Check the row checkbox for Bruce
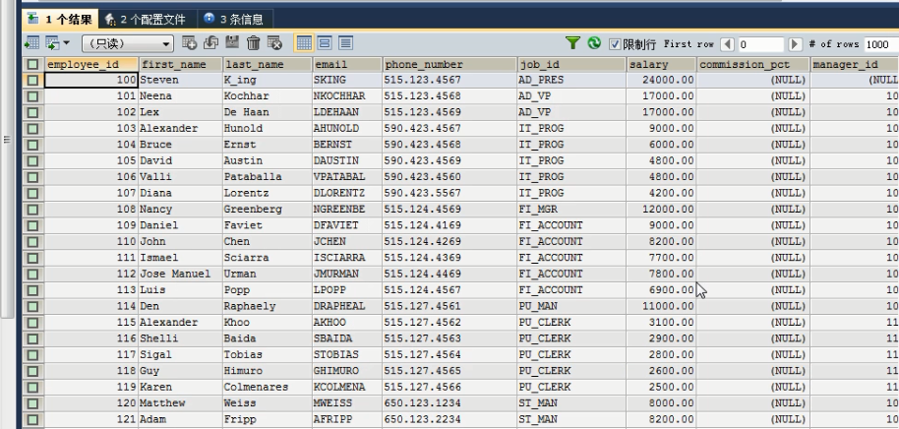The image size is (899, 429). click(x=32, y=145)
